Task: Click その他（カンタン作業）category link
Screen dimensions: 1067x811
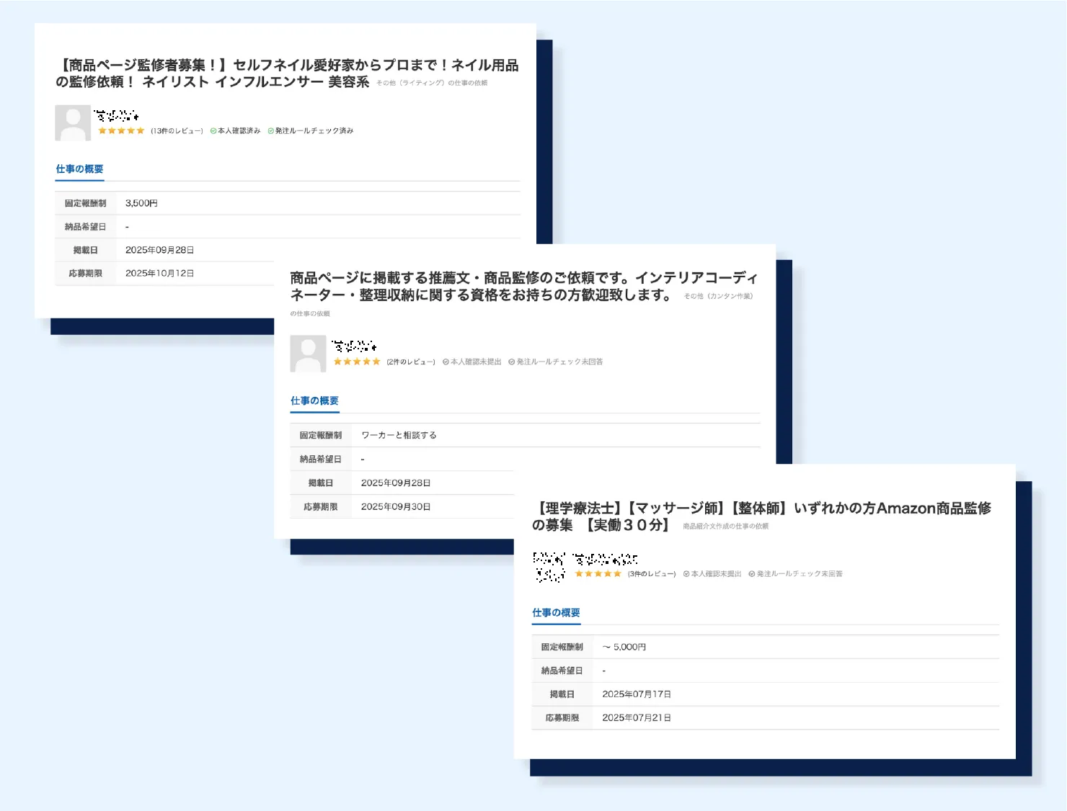Action: click(x=718, y=296)
